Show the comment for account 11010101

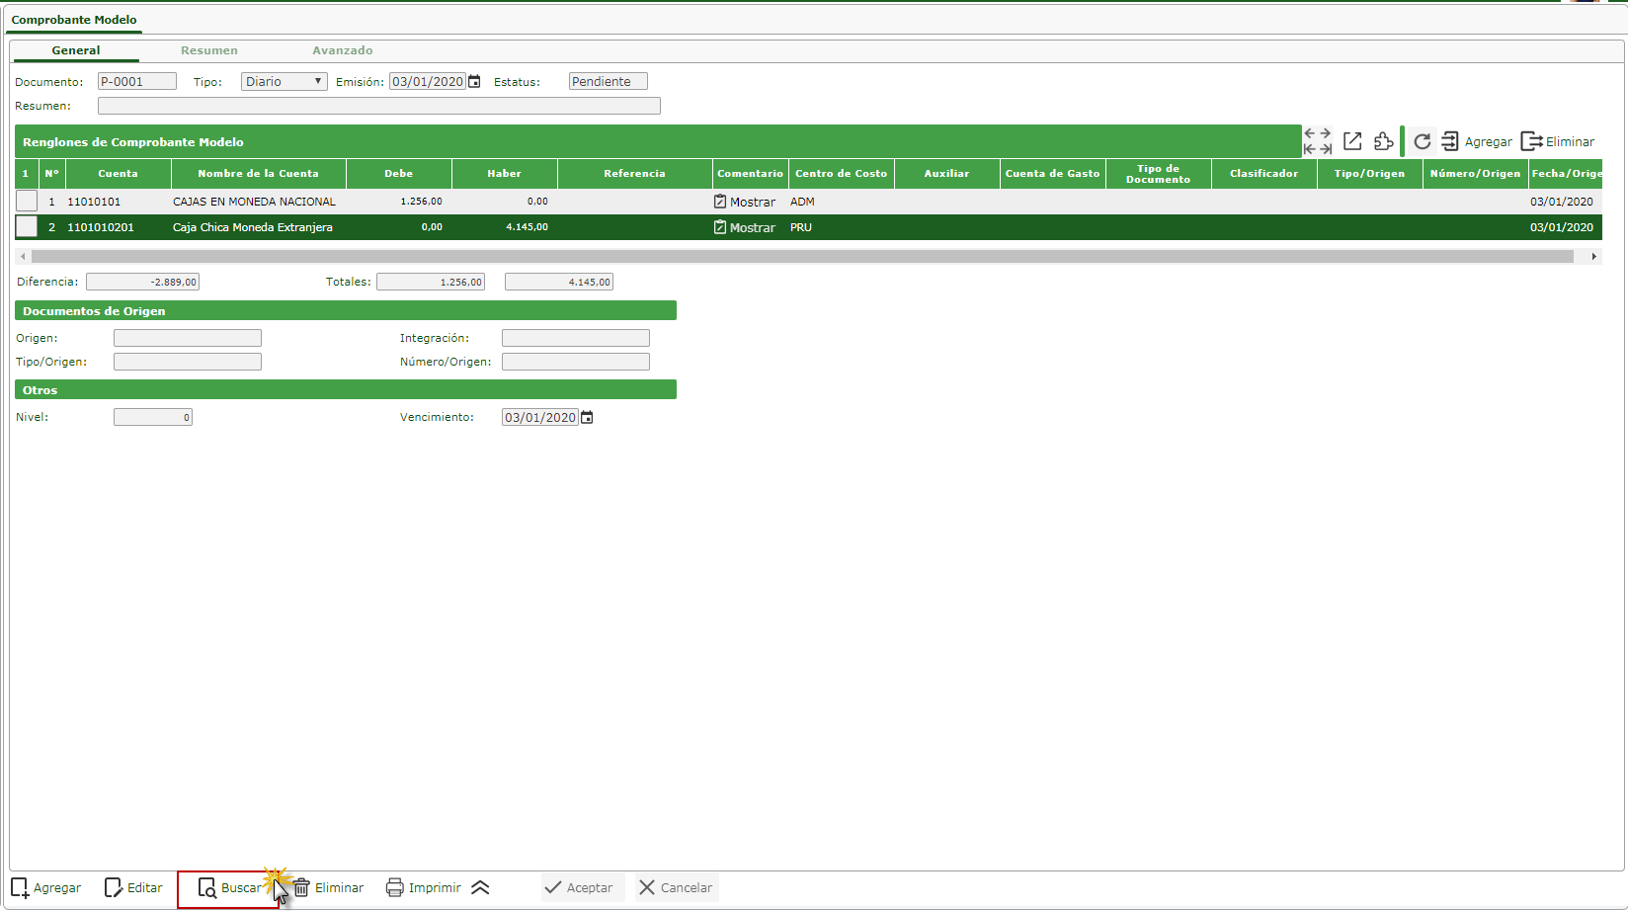745,202
